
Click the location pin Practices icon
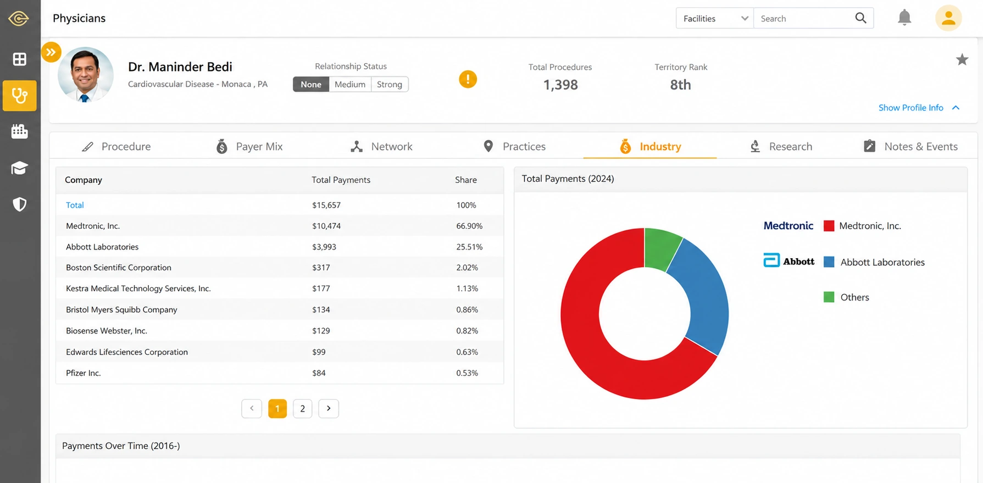[x=488, y=146]
